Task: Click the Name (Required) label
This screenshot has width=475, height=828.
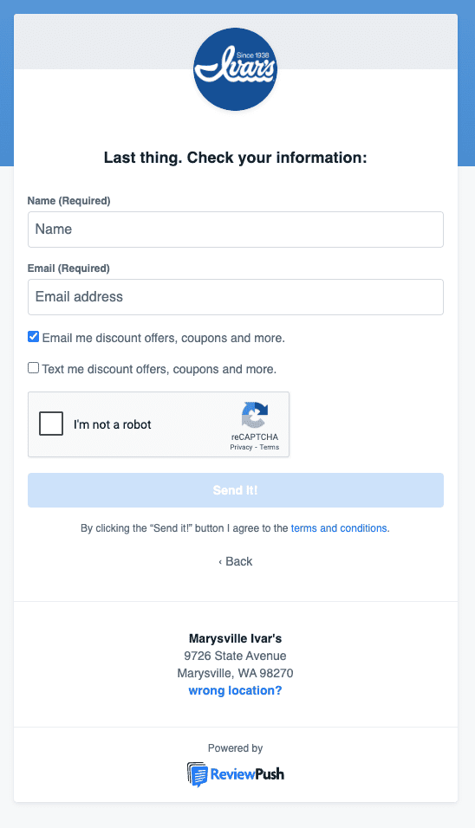Action: click(69, 201)
